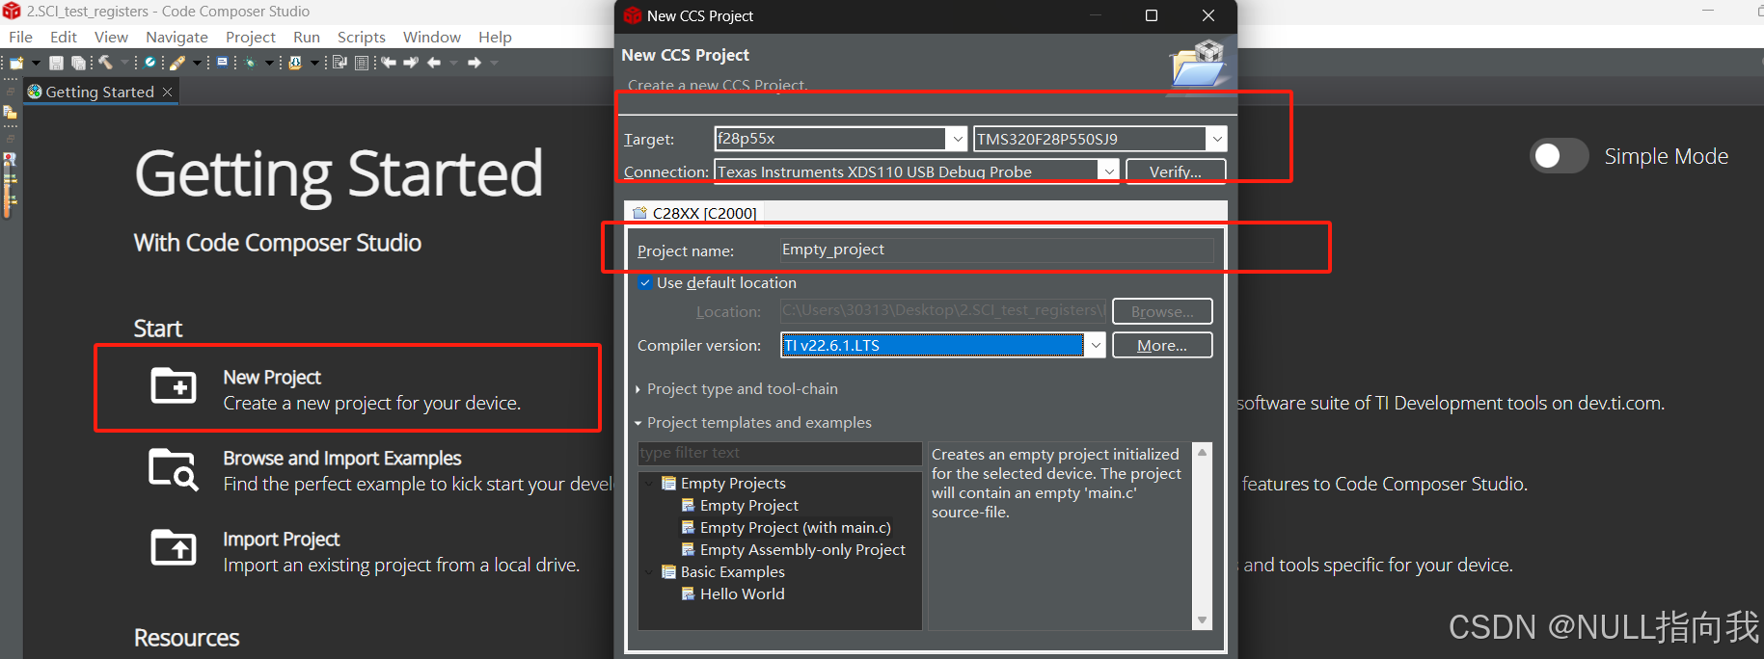Image resolution: width=1764 pixels, height=659 pixels.
Task: Open the TMS320F28P550SJ9 device dropdown
Action: coord(1217,139)
